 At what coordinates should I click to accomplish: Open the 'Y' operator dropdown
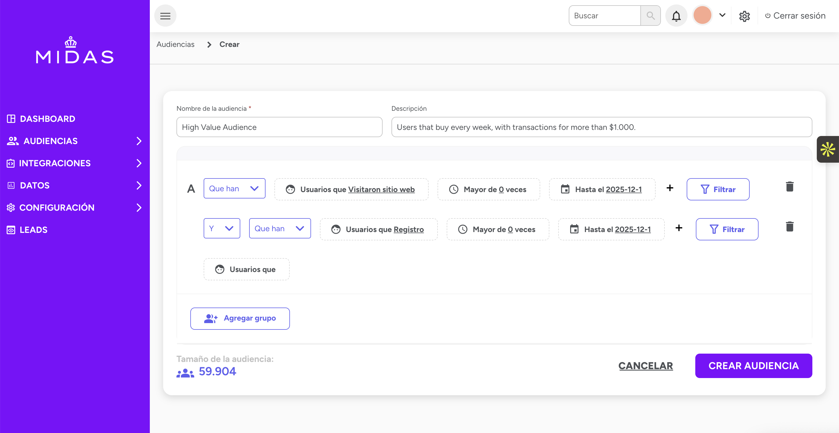coord(221,229)
